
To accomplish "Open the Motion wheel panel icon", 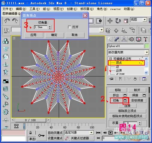I will click(x=131, y=39).
